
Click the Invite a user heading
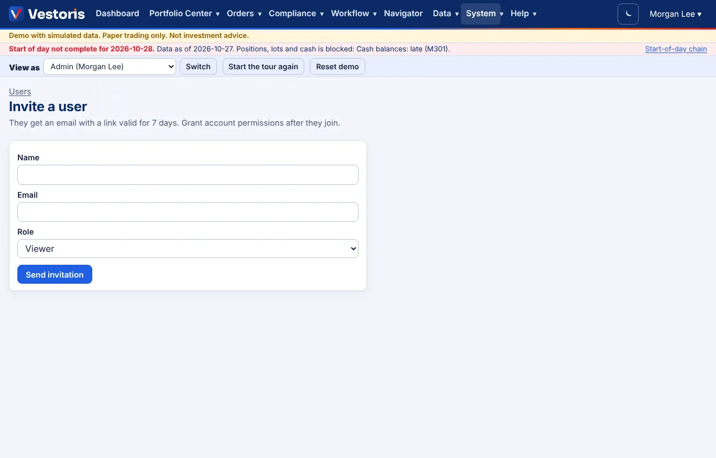pos(48,106)
